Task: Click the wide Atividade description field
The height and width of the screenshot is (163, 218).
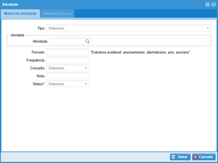Action: (x=149, y=41)
